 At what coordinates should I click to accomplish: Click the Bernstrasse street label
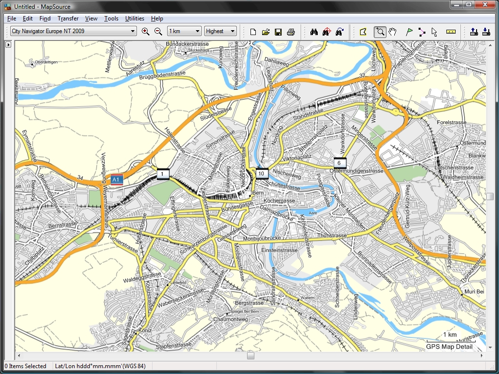[x=63, y=225]
